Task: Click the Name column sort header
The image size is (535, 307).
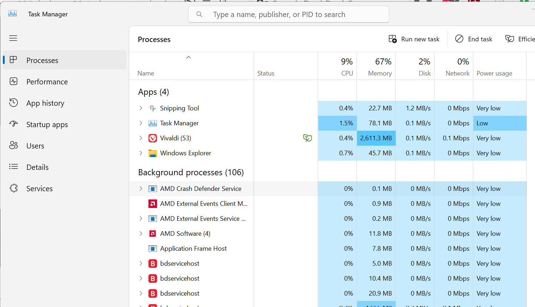Action: tap(192, 66)
